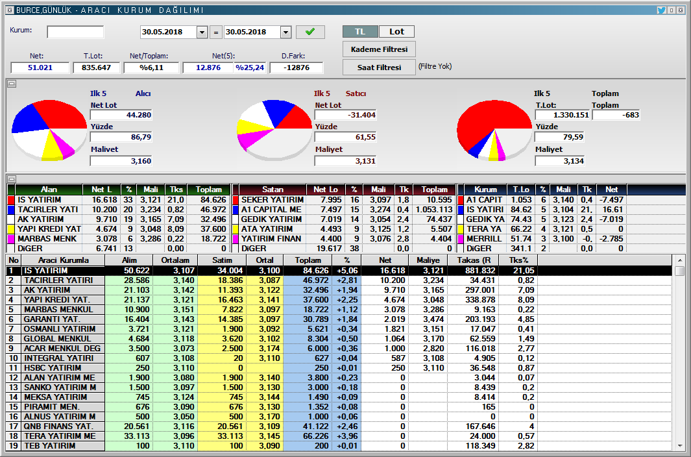Open the end date dropdown calendar

[x=285, y=32]
